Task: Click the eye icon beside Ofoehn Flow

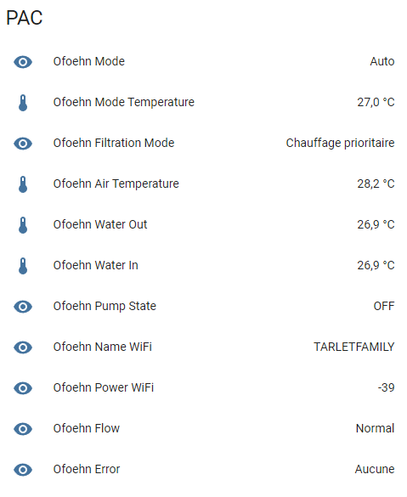Action: [x=23, y=429]
